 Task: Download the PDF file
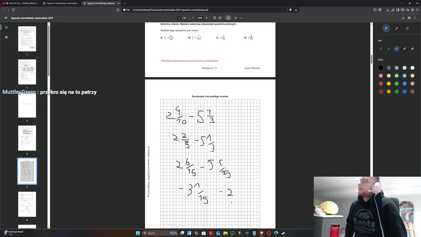point(403,18)
